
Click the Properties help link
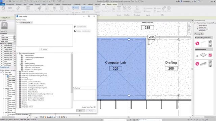pyautogui.click(x=5, y=67)
